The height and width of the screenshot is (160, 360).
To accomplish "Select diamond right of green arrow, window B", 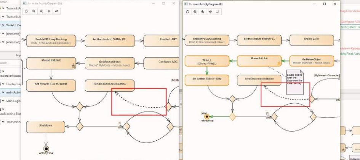I will click(x=233, y=117).
